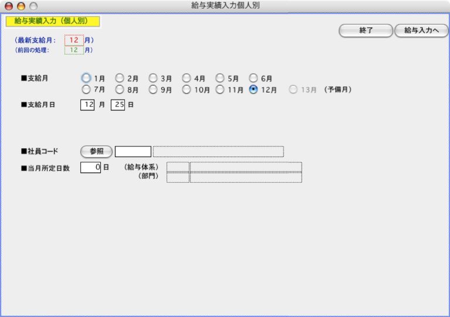Pick 9月 in the month selector
450x317 pixels.
click(x=153, y=90)
